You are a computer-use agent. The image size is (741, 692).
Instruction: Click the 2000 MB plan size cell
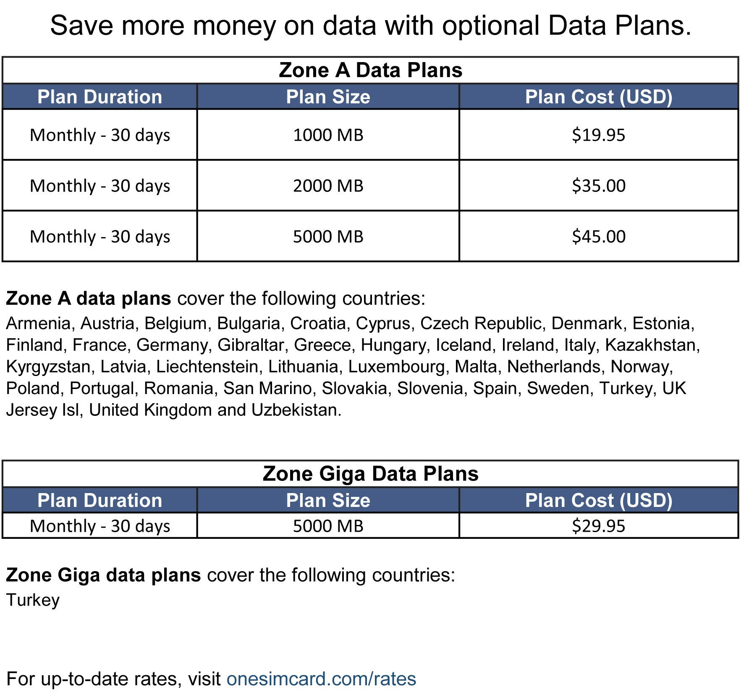tap(328, 186)
